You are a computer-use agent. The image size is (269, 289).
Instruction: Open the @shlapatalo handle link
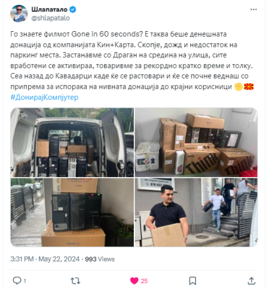51,18
